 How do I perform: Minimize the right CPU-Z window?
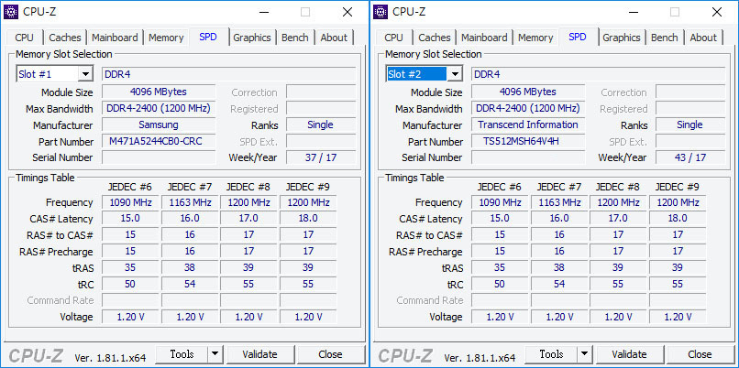coord(633,12)
